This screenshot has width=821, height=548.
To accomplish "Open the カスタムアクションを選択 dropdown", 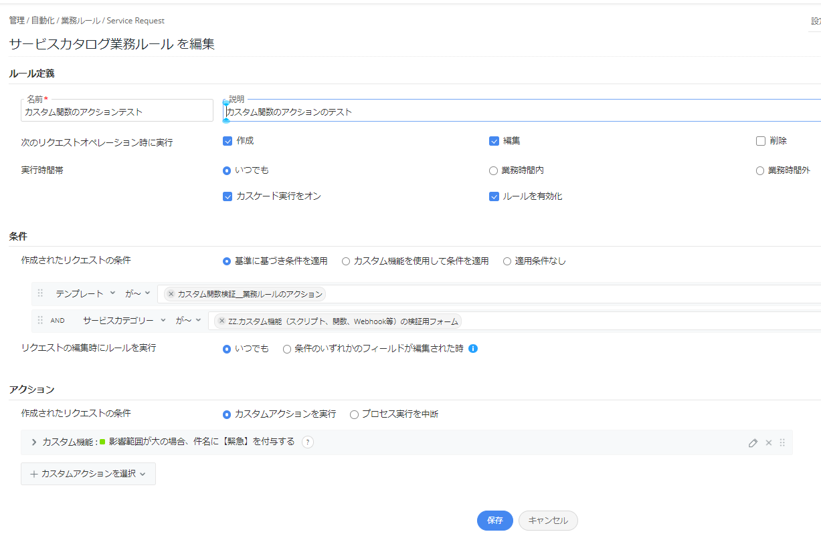I will [x=88, y=473].
